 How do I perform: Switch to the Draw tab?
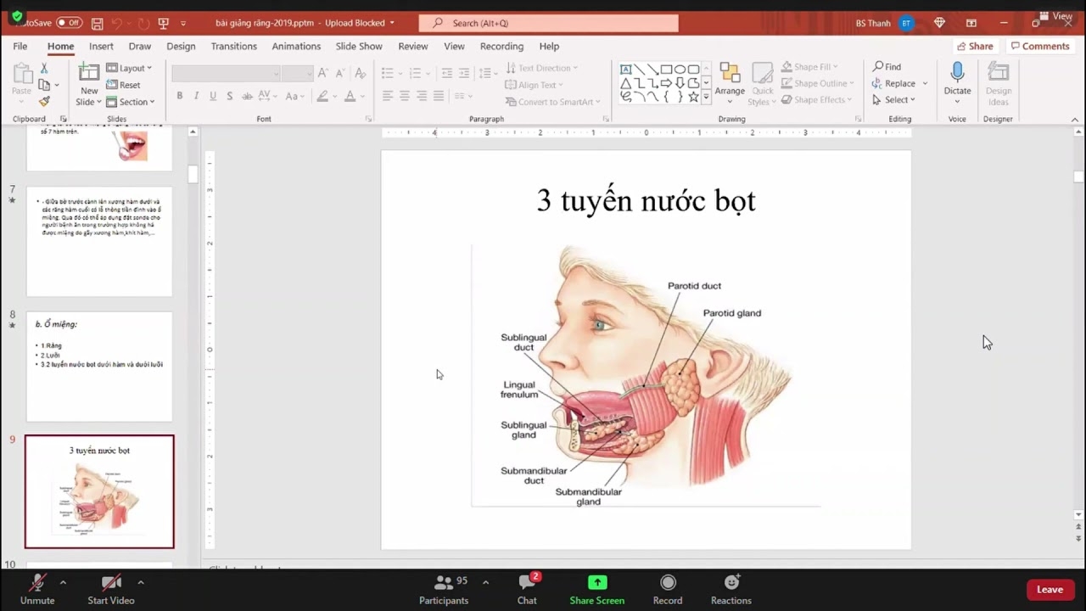coord(140,47)
